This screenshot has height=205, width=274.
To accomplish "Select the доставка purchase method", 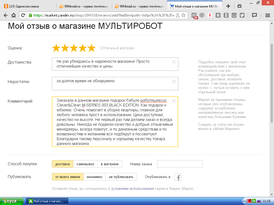I will pos(63,164).
